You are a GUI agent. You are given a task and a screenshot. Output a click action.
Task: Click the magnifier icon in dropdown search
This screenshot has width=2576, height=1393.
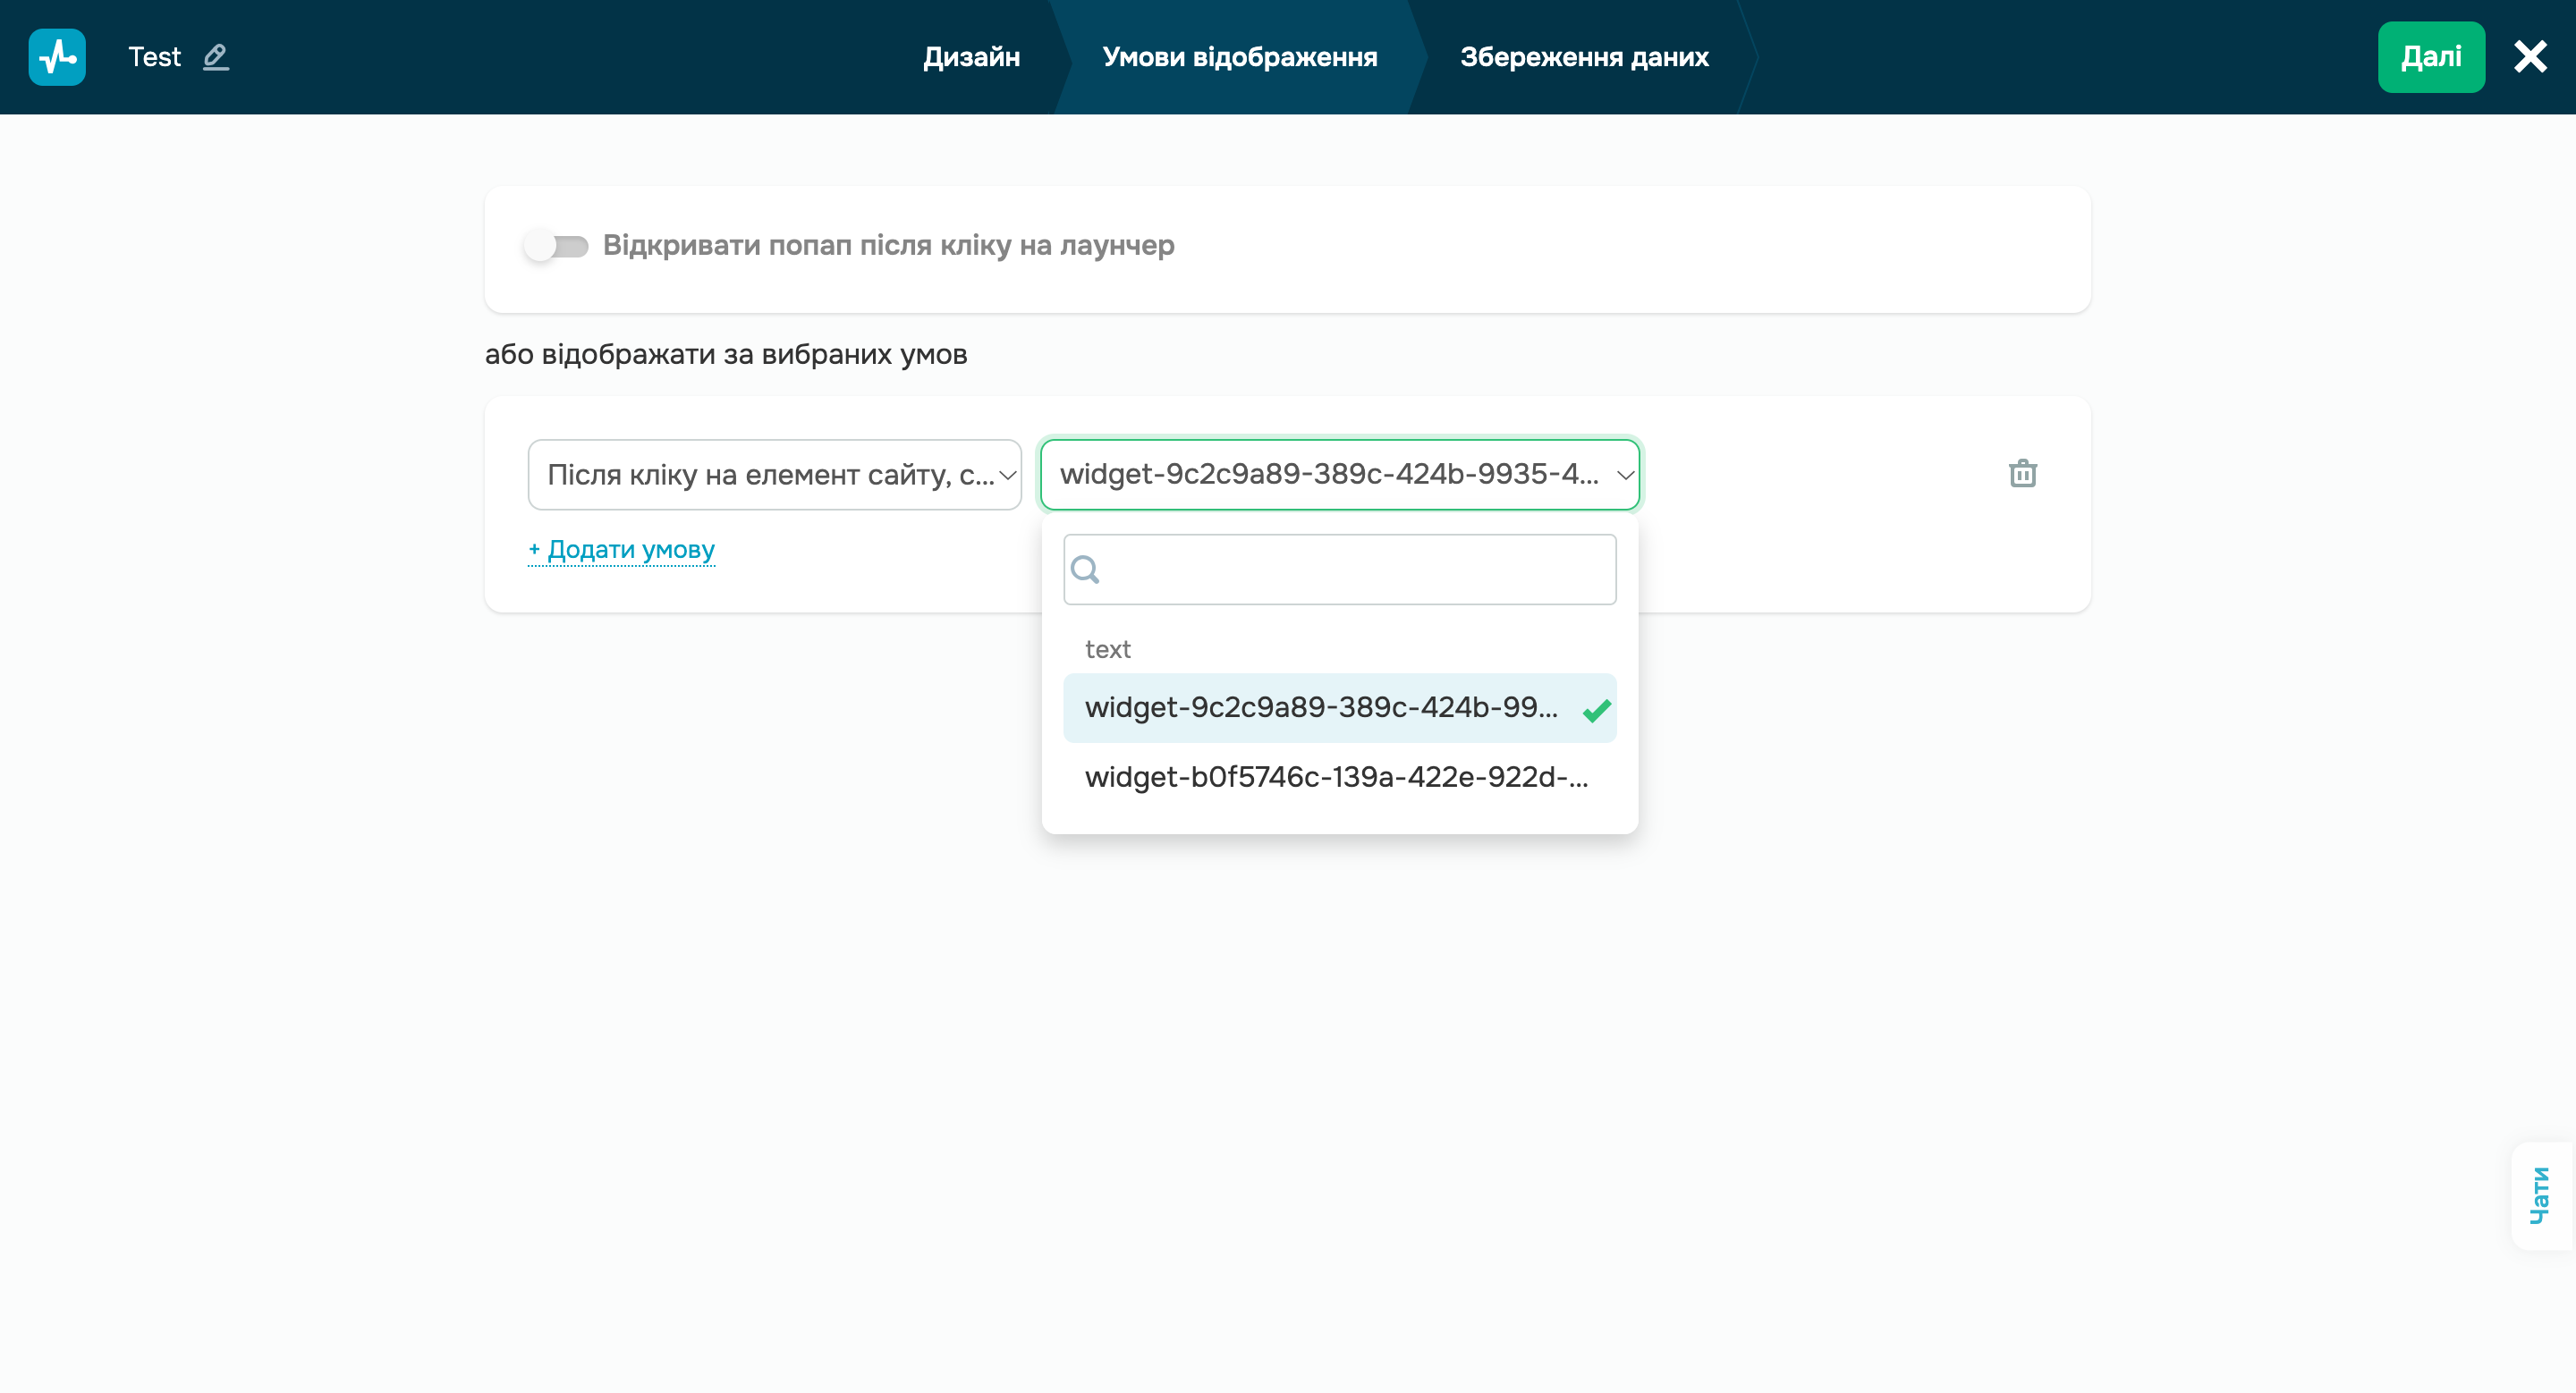click(x=1085, y=570)
